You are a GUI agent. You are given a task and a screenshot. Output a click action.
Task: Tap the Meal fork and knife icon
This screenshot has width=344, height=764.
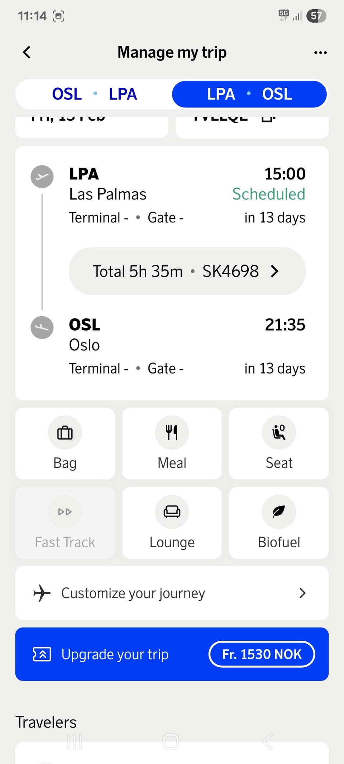tap(172, 433)
